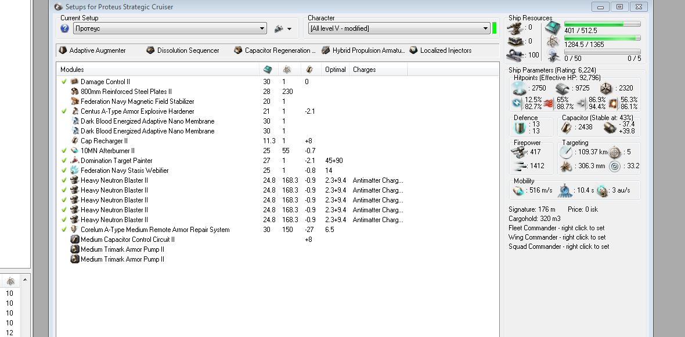Click the Corelum A-Type Remote Armor Repair icon
The width and height of the screenshot is (685, 337).
tap(74, 230)
